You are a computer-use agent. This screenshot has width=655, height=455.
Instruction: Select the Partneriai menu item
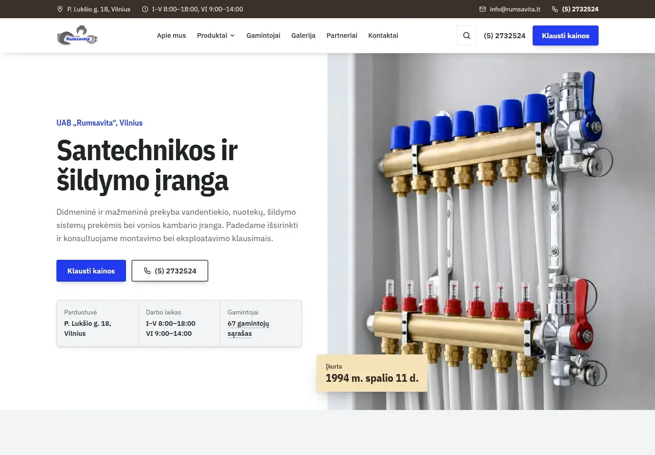[342, 35]
